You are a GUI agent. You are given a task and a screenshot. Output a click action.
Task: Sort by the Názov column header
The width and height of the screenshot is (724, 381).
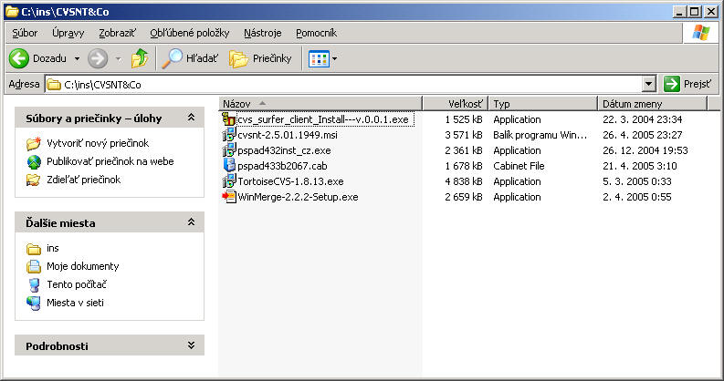tap(320, 104)
